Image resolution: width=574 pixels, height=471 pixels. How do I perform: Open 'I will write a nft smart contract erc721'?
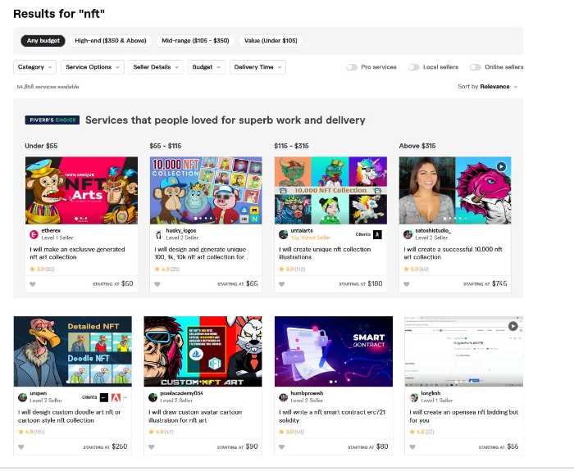(x=332, y=416)
